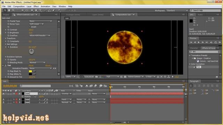Open the Animation menu
The image size is (223, 125).
point(45,6)
